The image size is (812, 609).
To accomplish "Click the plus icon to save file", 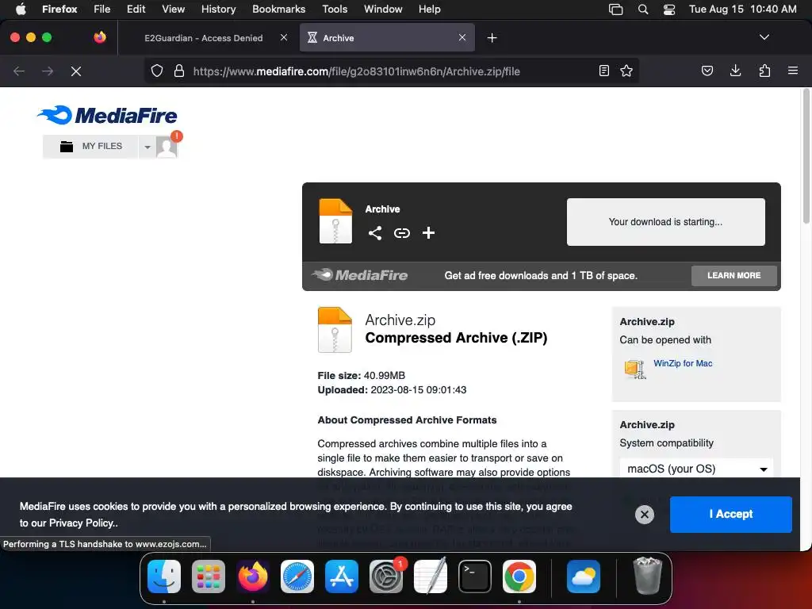I will click(x=428, y=232).
